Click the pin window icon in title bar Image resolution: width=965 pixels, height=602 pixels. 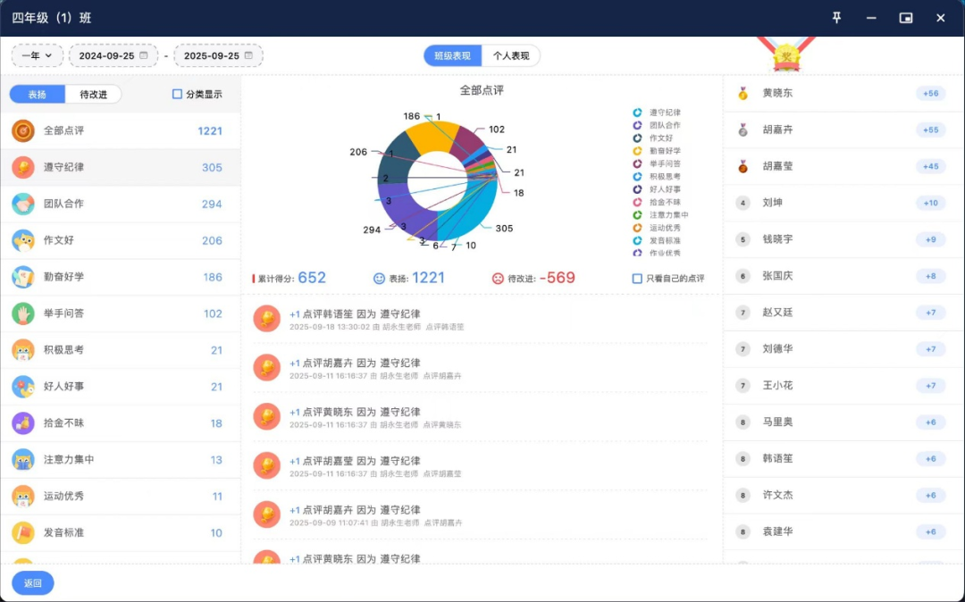[836, 18]
